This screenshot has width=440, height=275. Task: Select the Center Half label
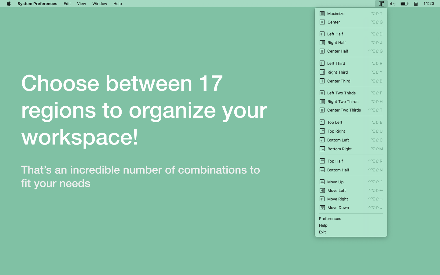338,51
